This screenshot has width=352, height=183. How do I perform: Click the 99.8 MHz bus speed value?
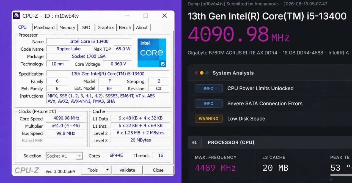[66, 133]
